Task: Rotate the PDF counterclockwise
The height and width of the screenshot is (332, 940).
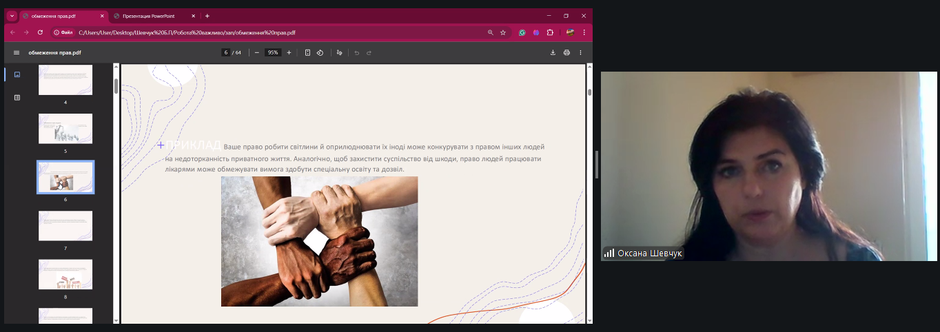Action: 320,52
